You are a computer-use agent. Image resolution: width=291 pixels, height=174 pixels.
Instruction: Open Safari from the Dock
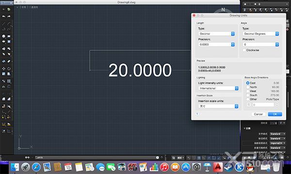pyautogui.click(x=36, y=167)
